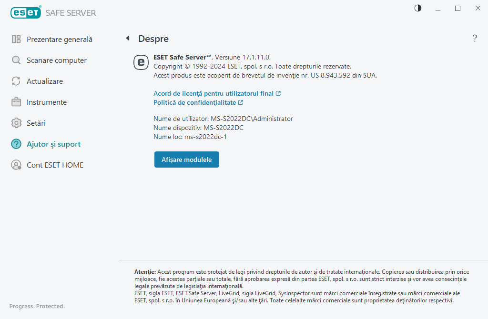Go to Actualizare section
Viewport: 488px width, 319px height.
[x=45, y=81]
